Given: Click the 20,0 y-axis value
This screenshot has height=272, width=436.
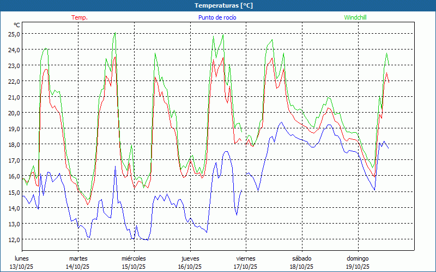Looking at the screenshot, I should click(x=14, y=113).
